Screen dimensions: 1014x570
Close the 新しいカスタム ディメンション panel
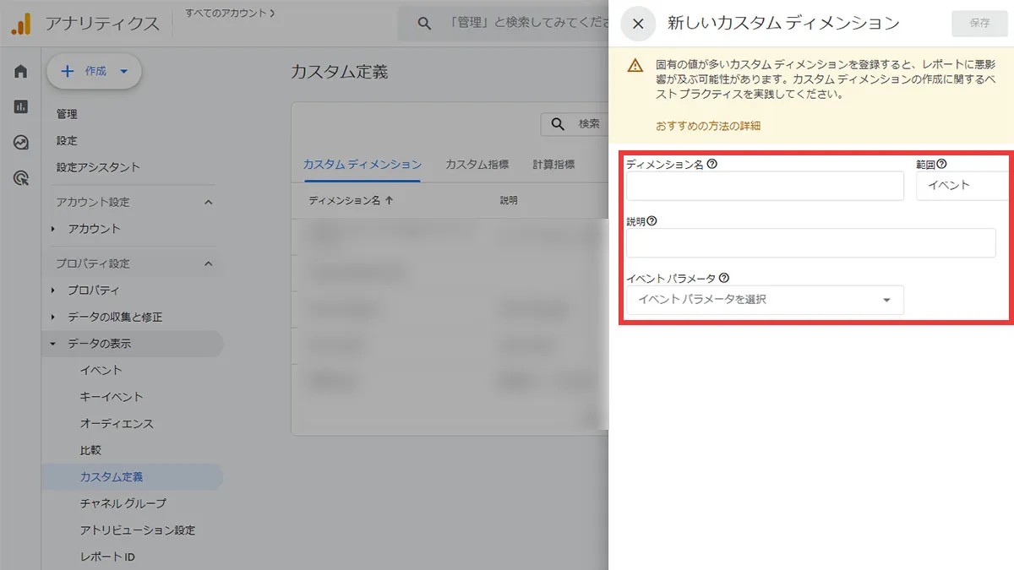638,24
